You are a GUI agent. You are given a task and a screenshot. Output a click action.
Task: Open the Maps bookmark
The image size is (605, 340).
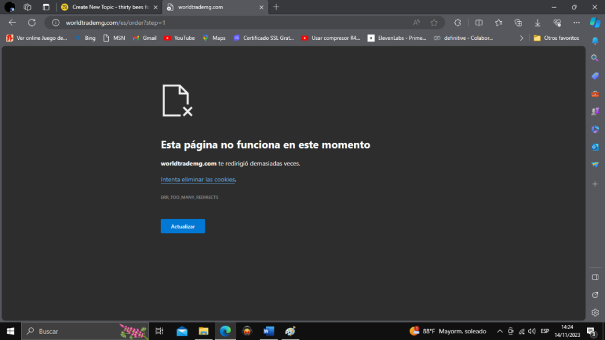tap(214, 37)
